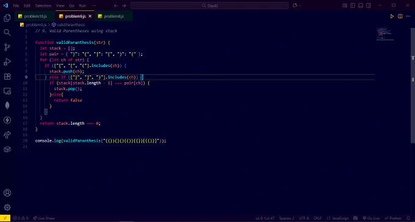Open the MongoDB leaf icon view
The image size is (415, 222).
(7, 106)
